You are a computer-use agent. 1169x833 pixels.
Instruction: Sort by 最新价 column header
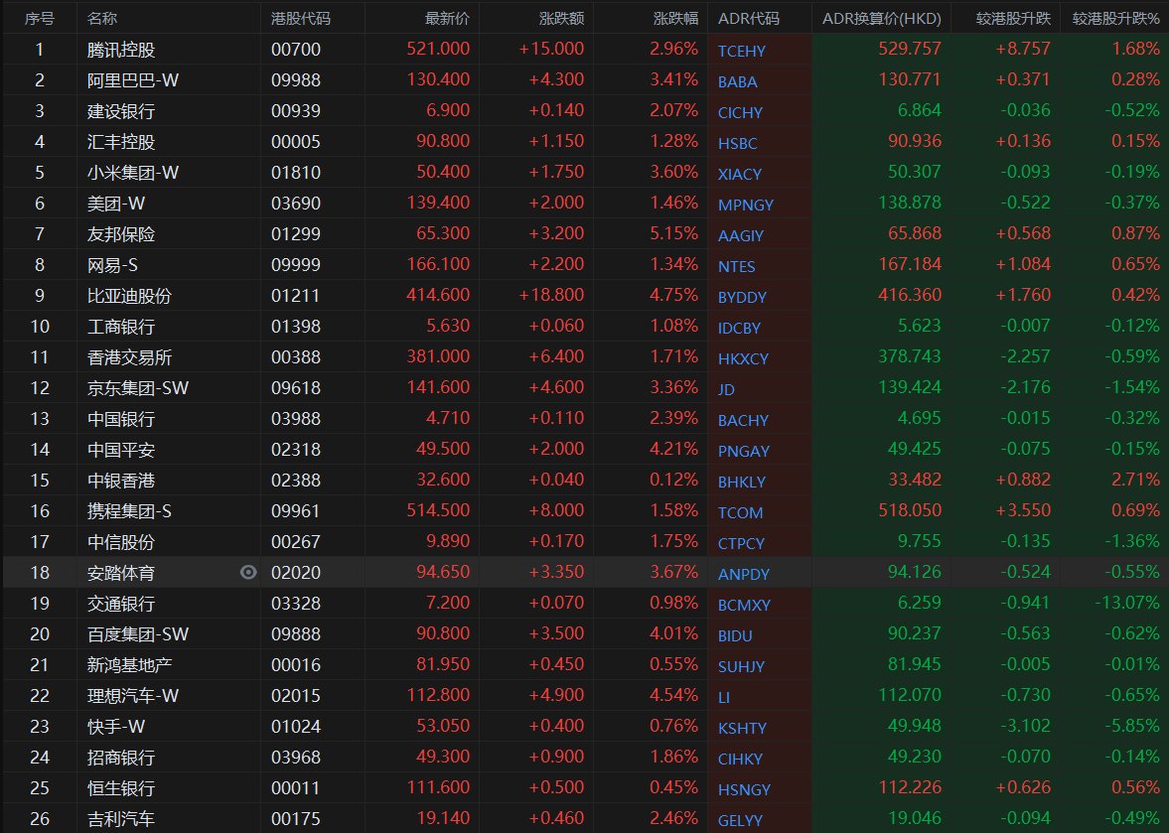[447, 19]
